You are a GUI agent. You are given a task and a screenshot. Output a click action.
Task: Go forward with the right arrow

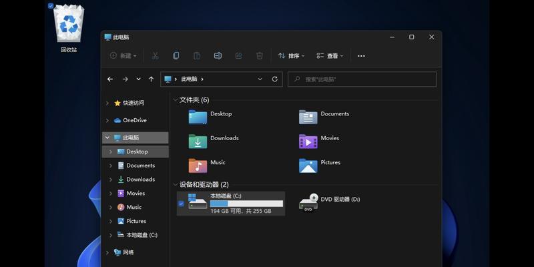(x=125, y=79)
